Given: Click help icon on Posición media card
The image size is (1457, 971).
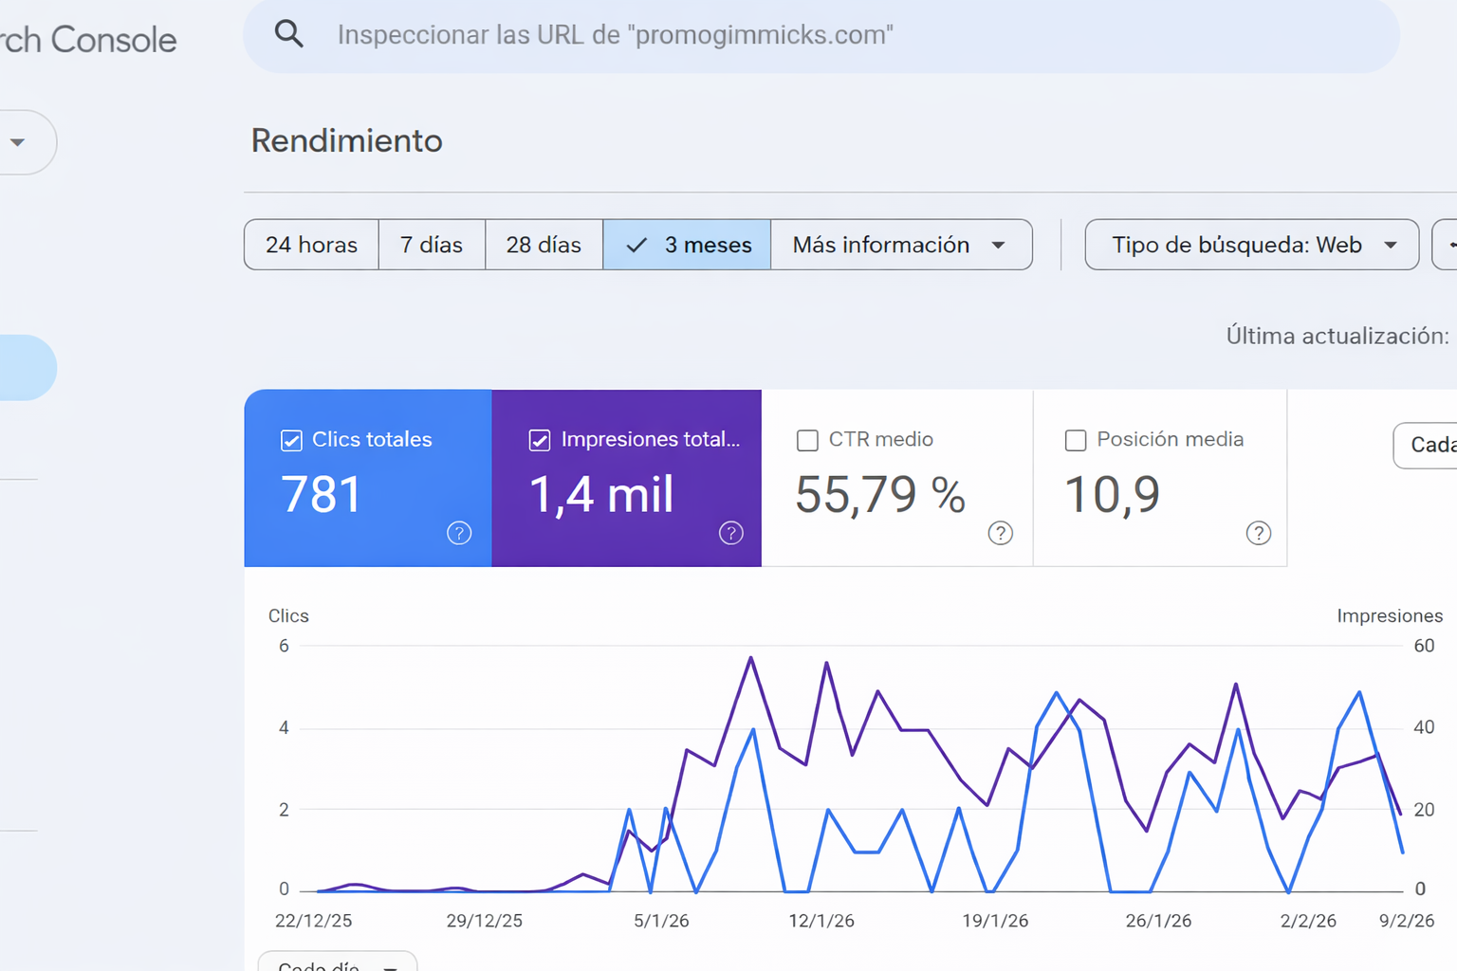Looking at the screenshot, I should tap(1258, 533).
